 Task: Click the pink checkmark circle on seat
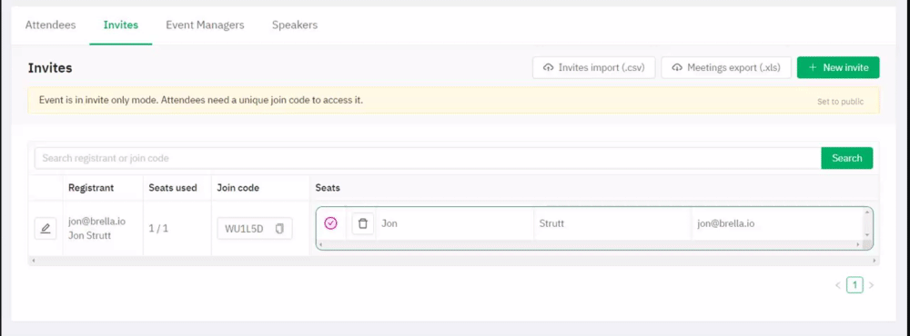tap(331, 223)
